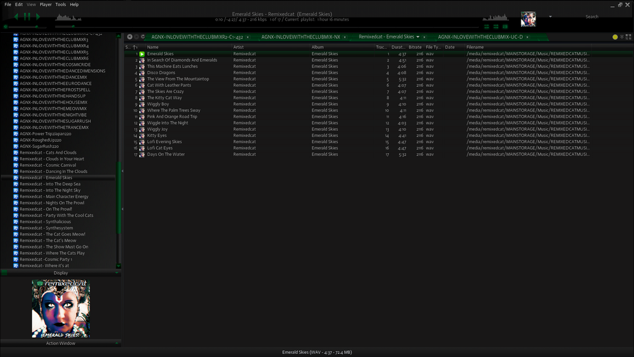The height and width of the screenshot is (357, 634).
Task: Sort by the Bitrate column header
Action: coord(415,47)
